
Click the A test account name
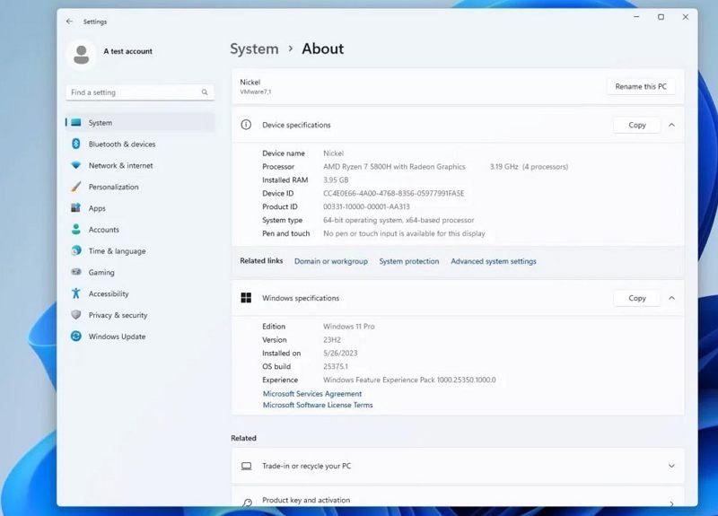click(x=127, y=51)
